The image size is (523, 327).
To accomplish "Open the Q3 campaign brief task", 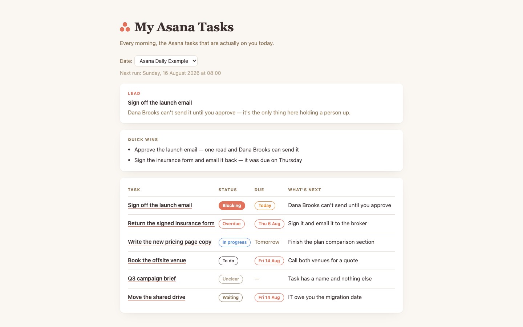I will click(152, 279).
